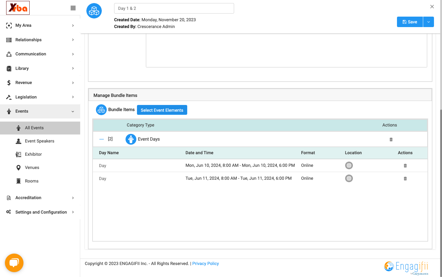Open Event Speakers page
This screenshot has width=442, height=277.
(40, 141)
